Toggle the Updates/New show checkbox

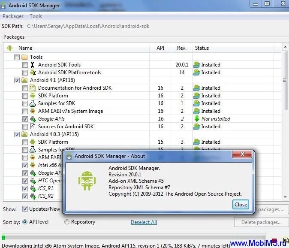pos(25,209)
